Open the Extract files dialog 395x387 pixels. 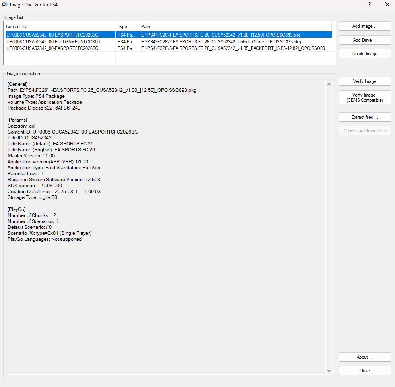tap(365, 117)
